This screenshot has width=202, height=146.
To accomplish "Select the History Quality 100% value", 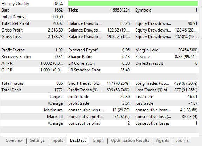I will click(x=58, y=4).
